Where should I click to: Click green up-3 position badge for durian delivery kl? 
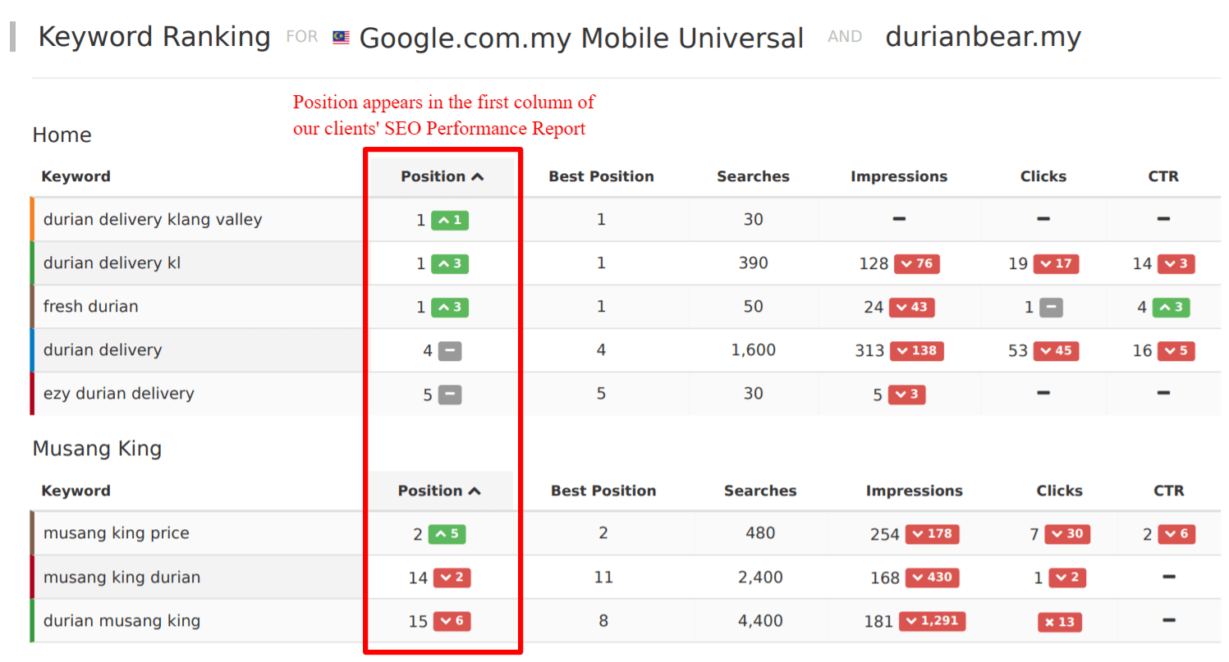[x=450, y=264]
